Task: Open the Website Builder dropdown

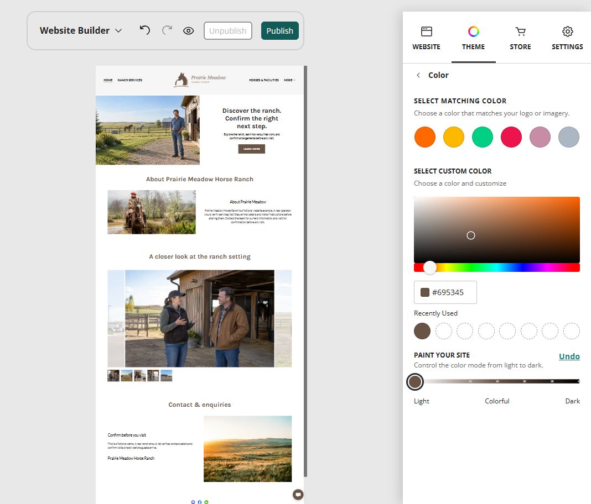Action: (x=81, y=30)
